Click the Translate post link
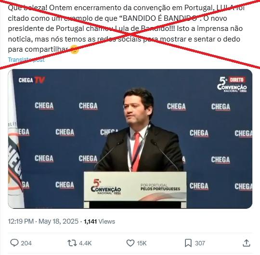Image resolution: width=260 pixels, height=255 pixels. pyautogui.click(x=26, y=59)
